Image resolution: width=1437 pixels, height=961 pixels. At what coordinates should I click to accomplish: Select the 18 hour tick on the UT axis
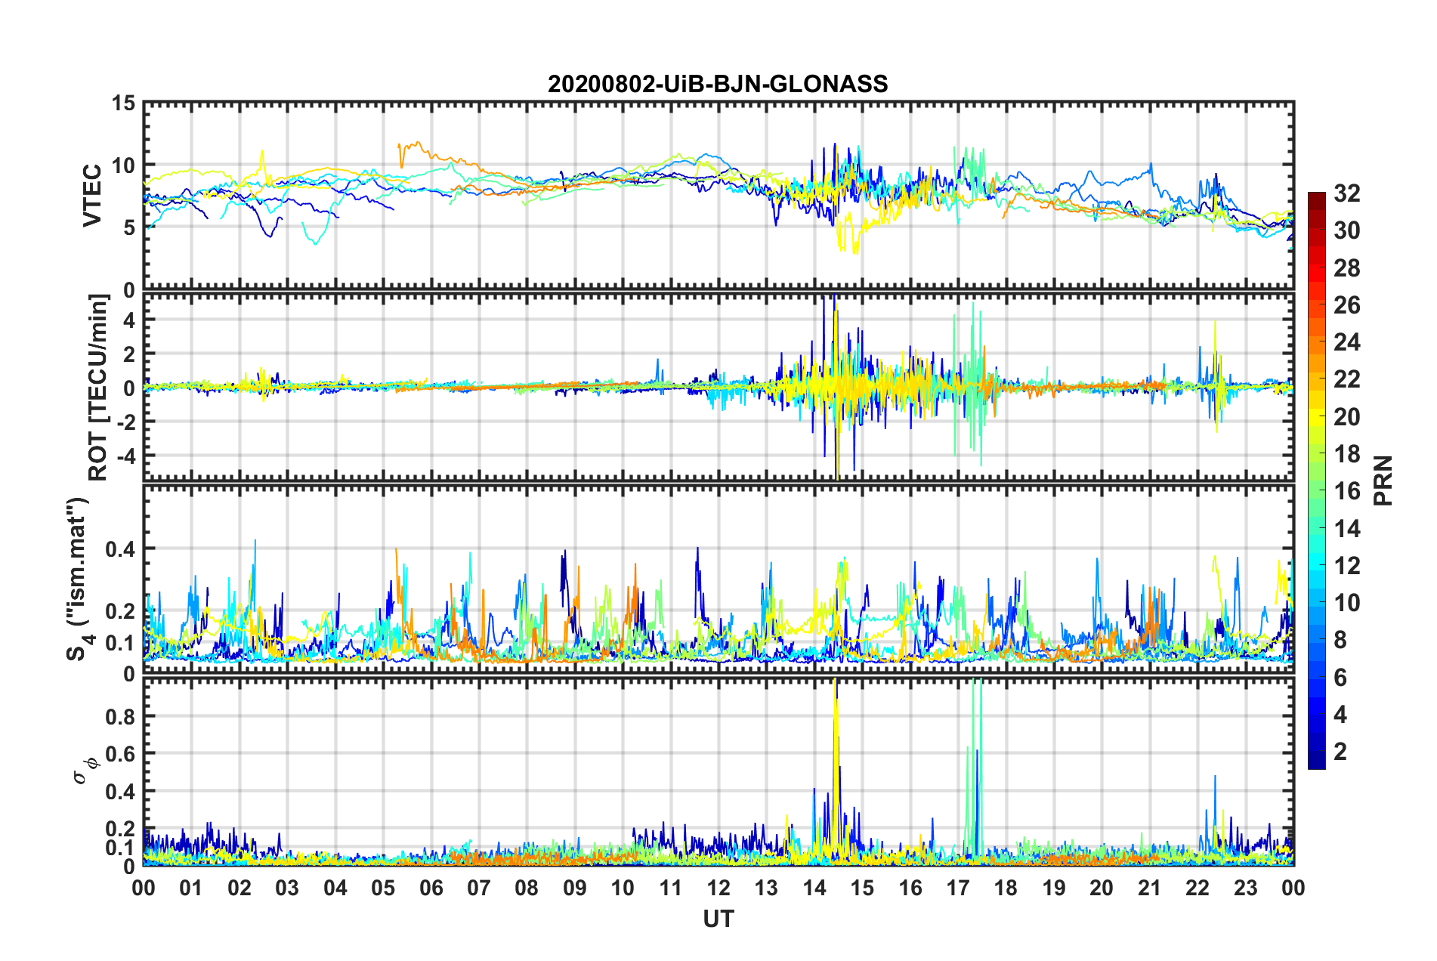pos(1006,888)
